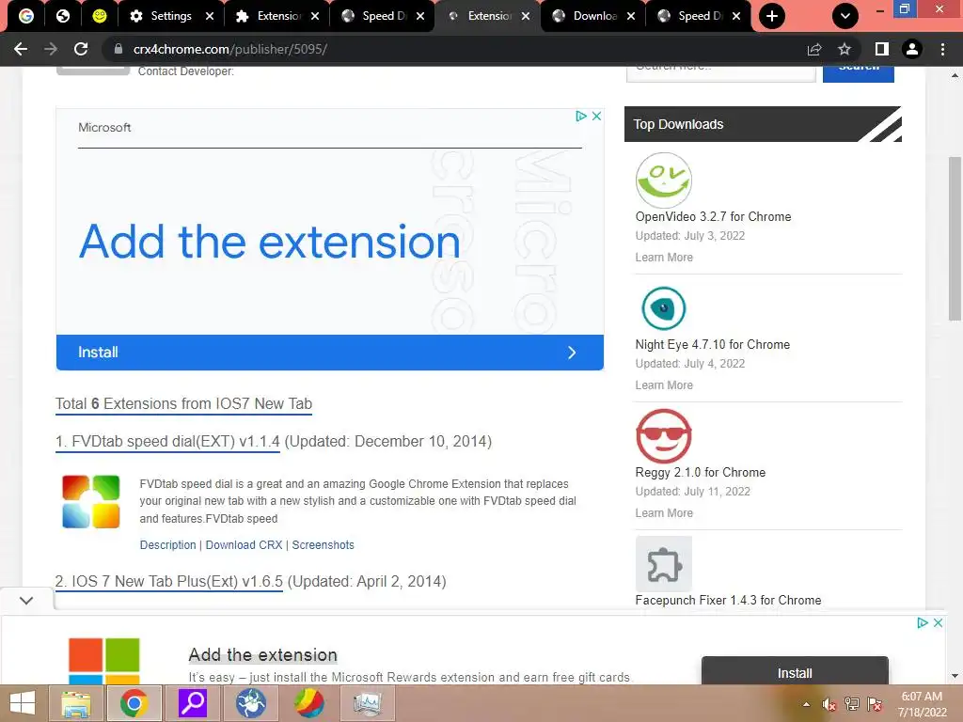Open the monitor chart taskbar app

368,703
